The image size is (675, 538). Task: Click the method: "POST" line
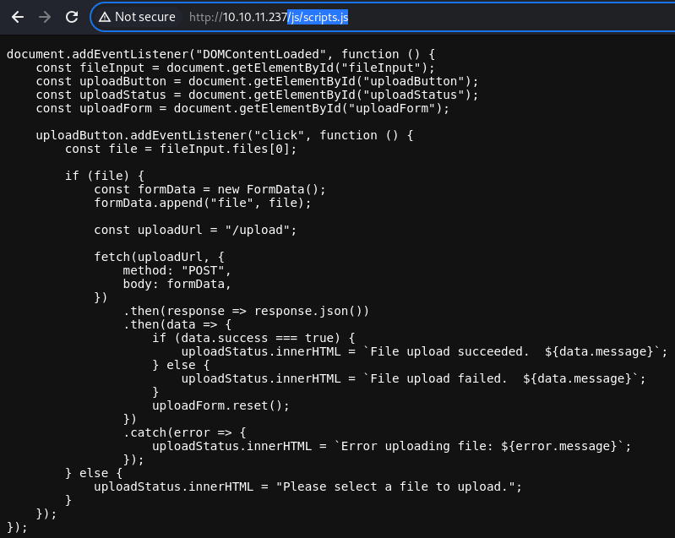click(177, 270)
